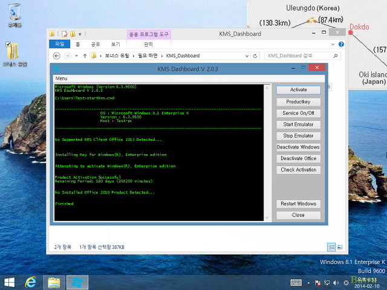This screenshot has width=387, height=290.
Task: Click Stop Emulator
Action: click(x=298, y=136)
